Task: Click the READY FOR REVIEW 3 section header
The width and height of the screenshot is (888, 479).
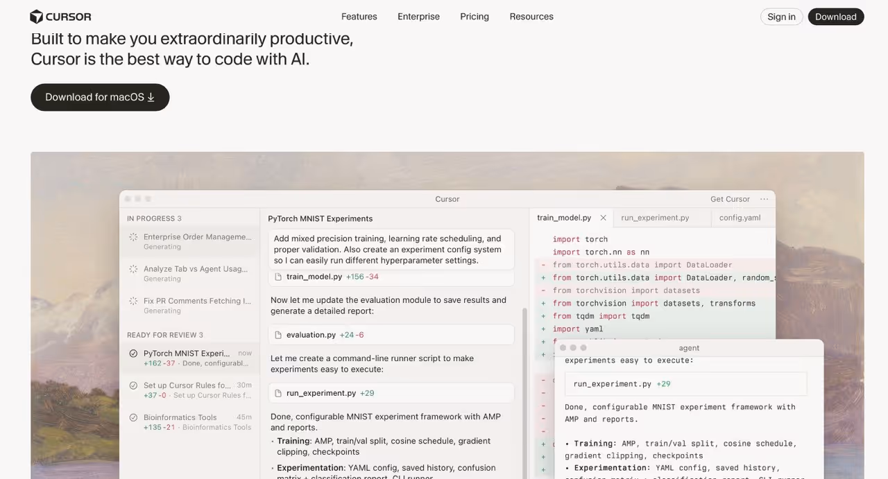Action: pyautogui.click(x=165, y=335)
